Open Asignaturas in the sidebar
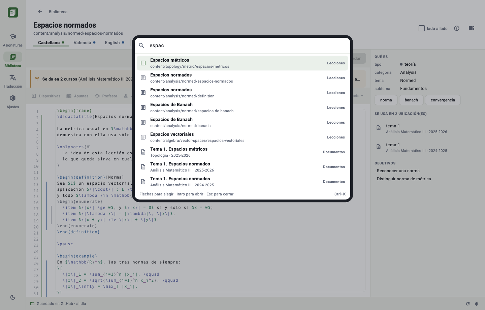The height and width of the screenshot is (310, 485). click(x=13, y=40)
